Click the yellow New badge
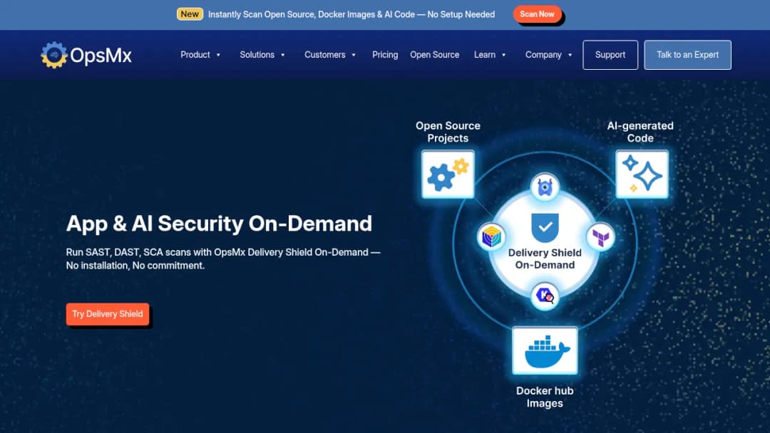770x433 pixels. (x=190, y=14)
